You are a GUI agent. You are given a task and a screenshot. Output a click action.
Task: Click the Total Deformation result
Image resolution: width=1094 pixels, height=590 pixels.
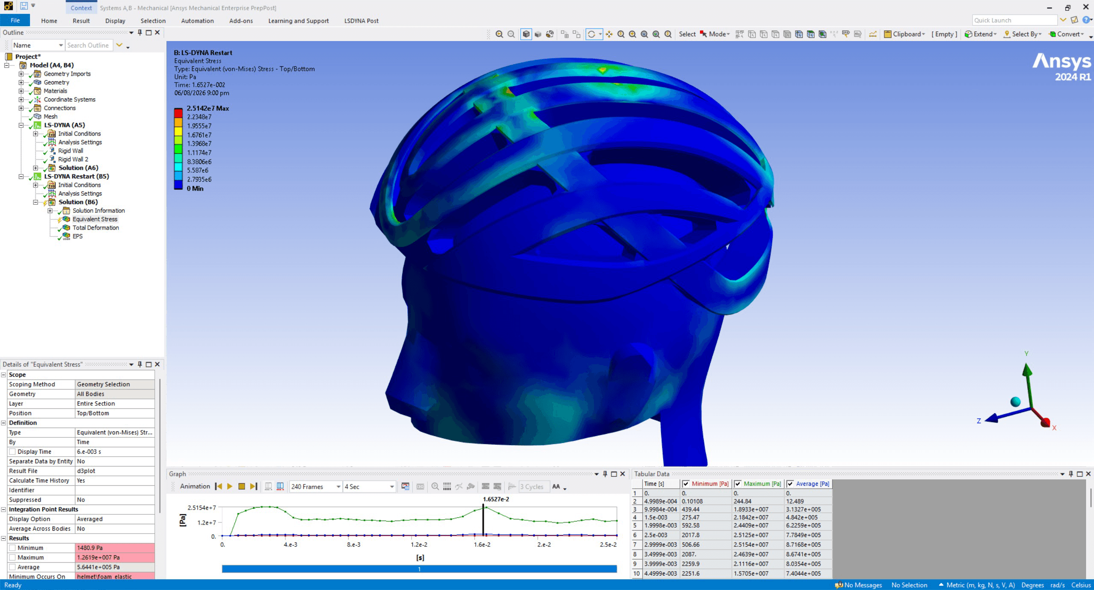(95, 228)
